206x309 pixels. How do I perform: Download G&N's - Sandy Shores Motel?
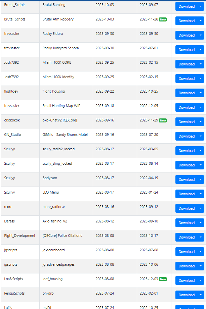[x=187, y=136]
